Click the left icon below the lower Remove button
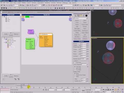The image size is (124, 93). click(15, 79)
